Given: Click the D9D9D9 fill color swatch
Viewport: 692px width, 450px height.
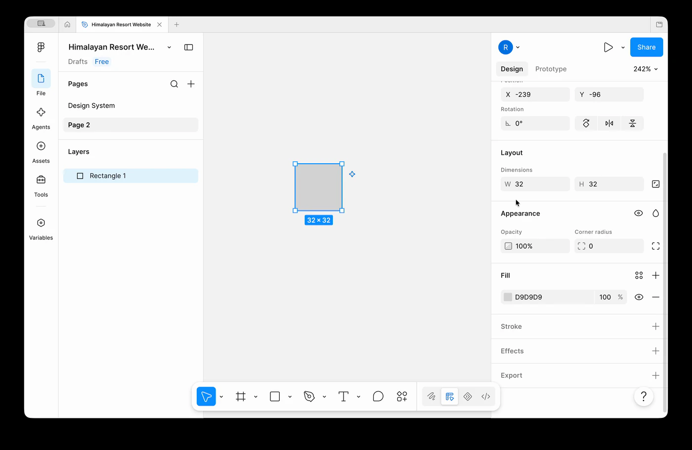Looking at the screenshot, I should pos(508,297).
